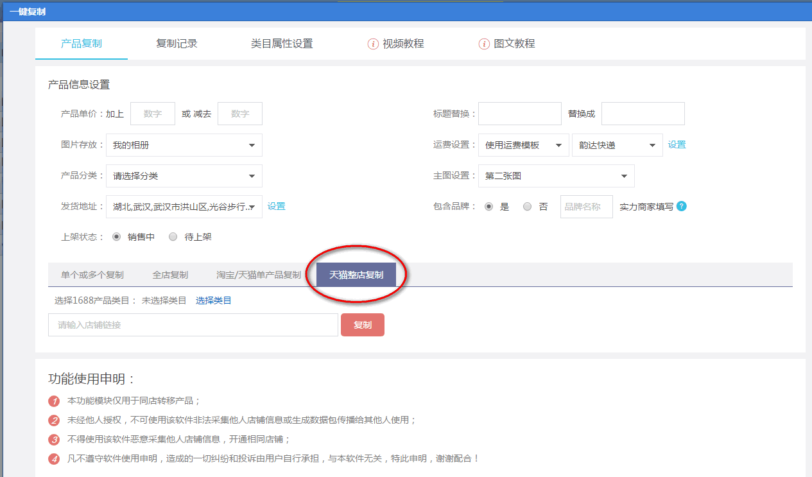This screenshot has height=477, width=812.
Task: Click 设置 link next to 发货地址
Action: click(x=277, y=207)
